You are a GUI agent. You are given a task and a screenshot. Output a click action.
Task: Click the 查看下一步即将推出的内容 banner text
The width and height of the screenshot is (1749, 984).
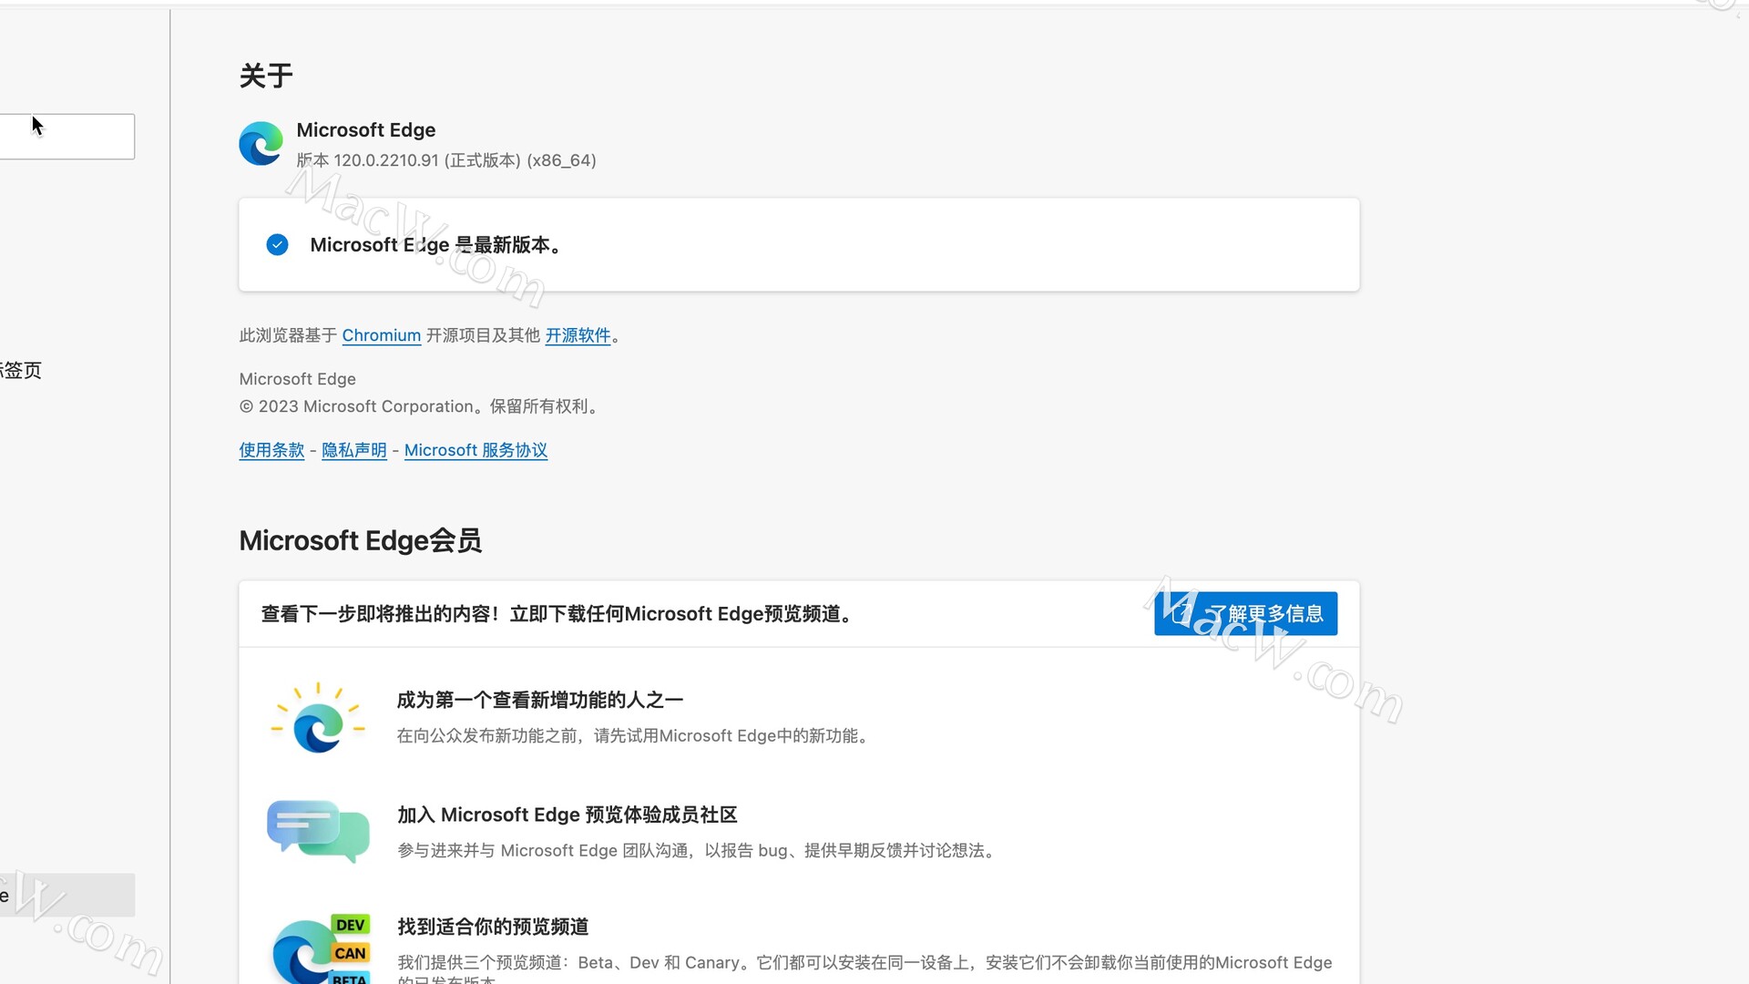click(x=557, y=614)
